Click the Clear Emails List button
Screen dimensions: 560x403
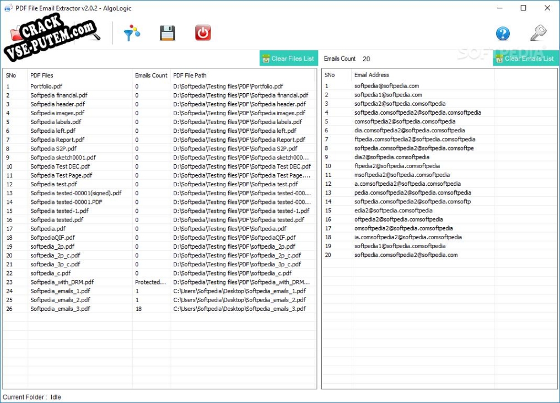tap(526, 58)
